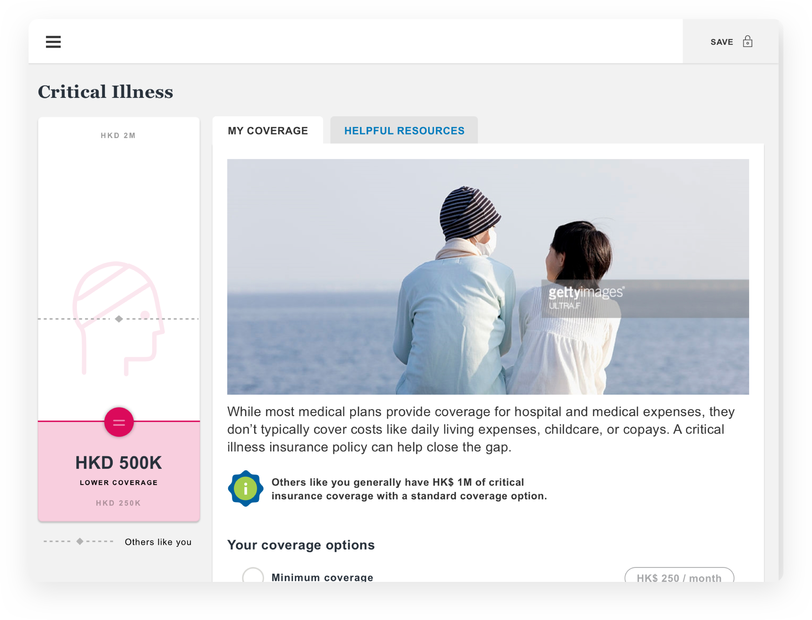
Task: Click the lock icon beside SAVE
Action: point(748,41)
